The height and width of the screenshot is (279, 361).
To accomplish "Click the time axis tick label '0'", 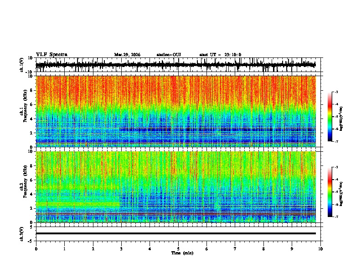I will pos(36,249).
